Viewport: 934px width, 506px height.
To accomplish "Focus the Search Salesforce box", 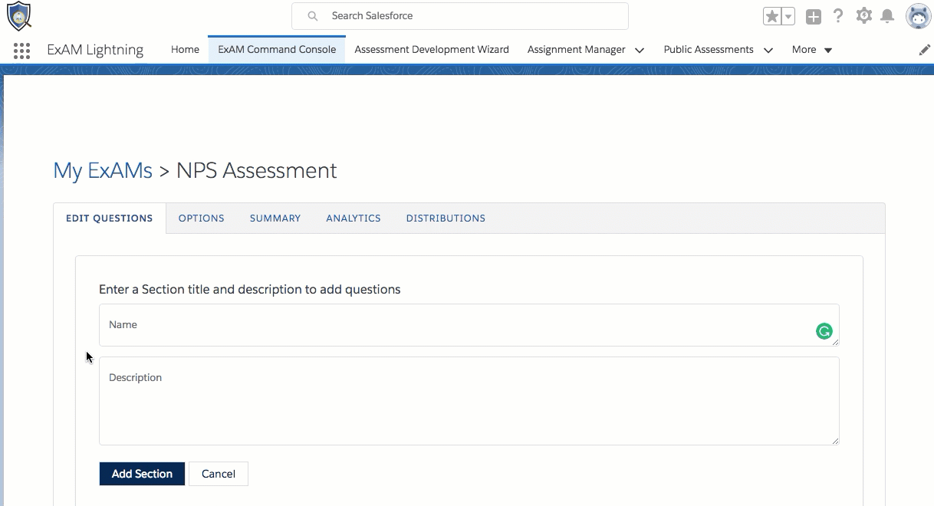I will pyautogui.click(x=460, y=16).
